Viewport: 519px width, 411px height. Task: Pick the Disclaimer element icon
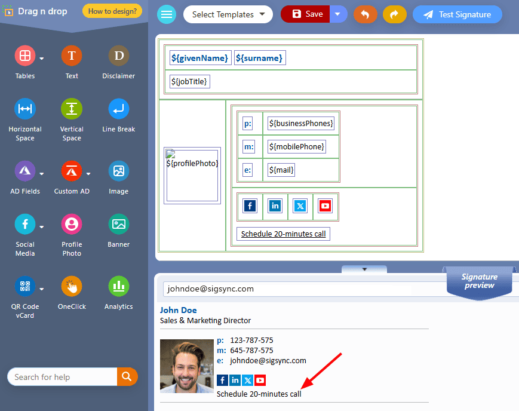click(118, 56)
